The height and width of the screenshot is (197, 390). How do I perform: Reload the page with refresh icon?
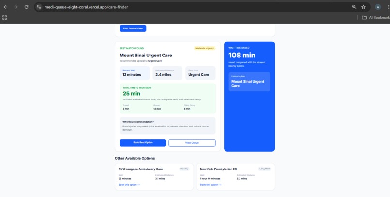[26, 7]
